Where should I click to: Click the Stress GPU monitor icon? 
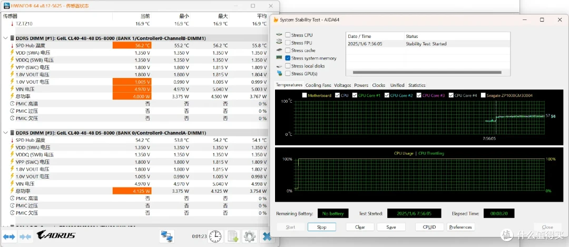coord(279,74)
